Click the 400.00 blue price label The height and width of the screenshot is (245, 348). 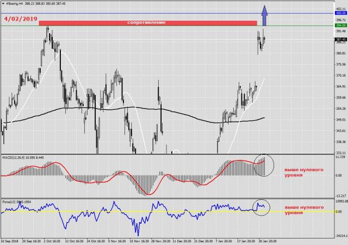[341, 13]
